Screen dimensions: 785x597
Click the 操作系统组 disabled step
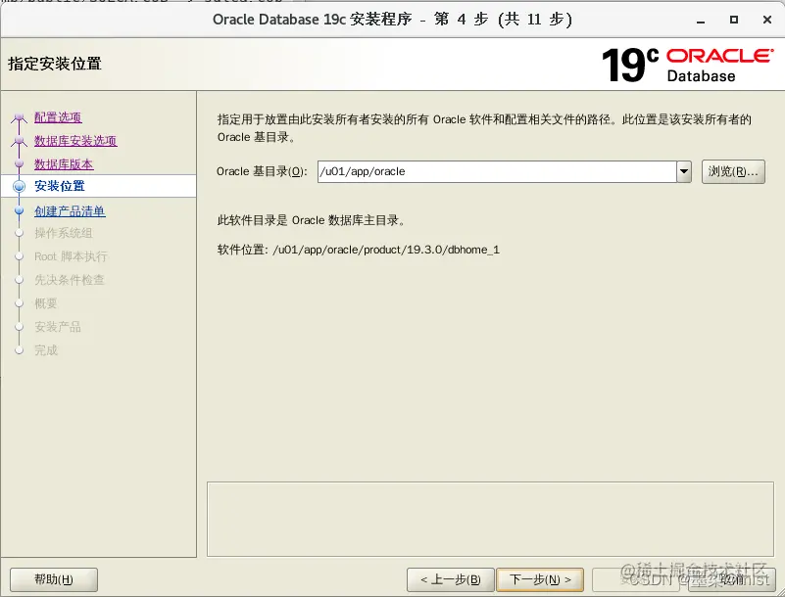coord(63,233)
